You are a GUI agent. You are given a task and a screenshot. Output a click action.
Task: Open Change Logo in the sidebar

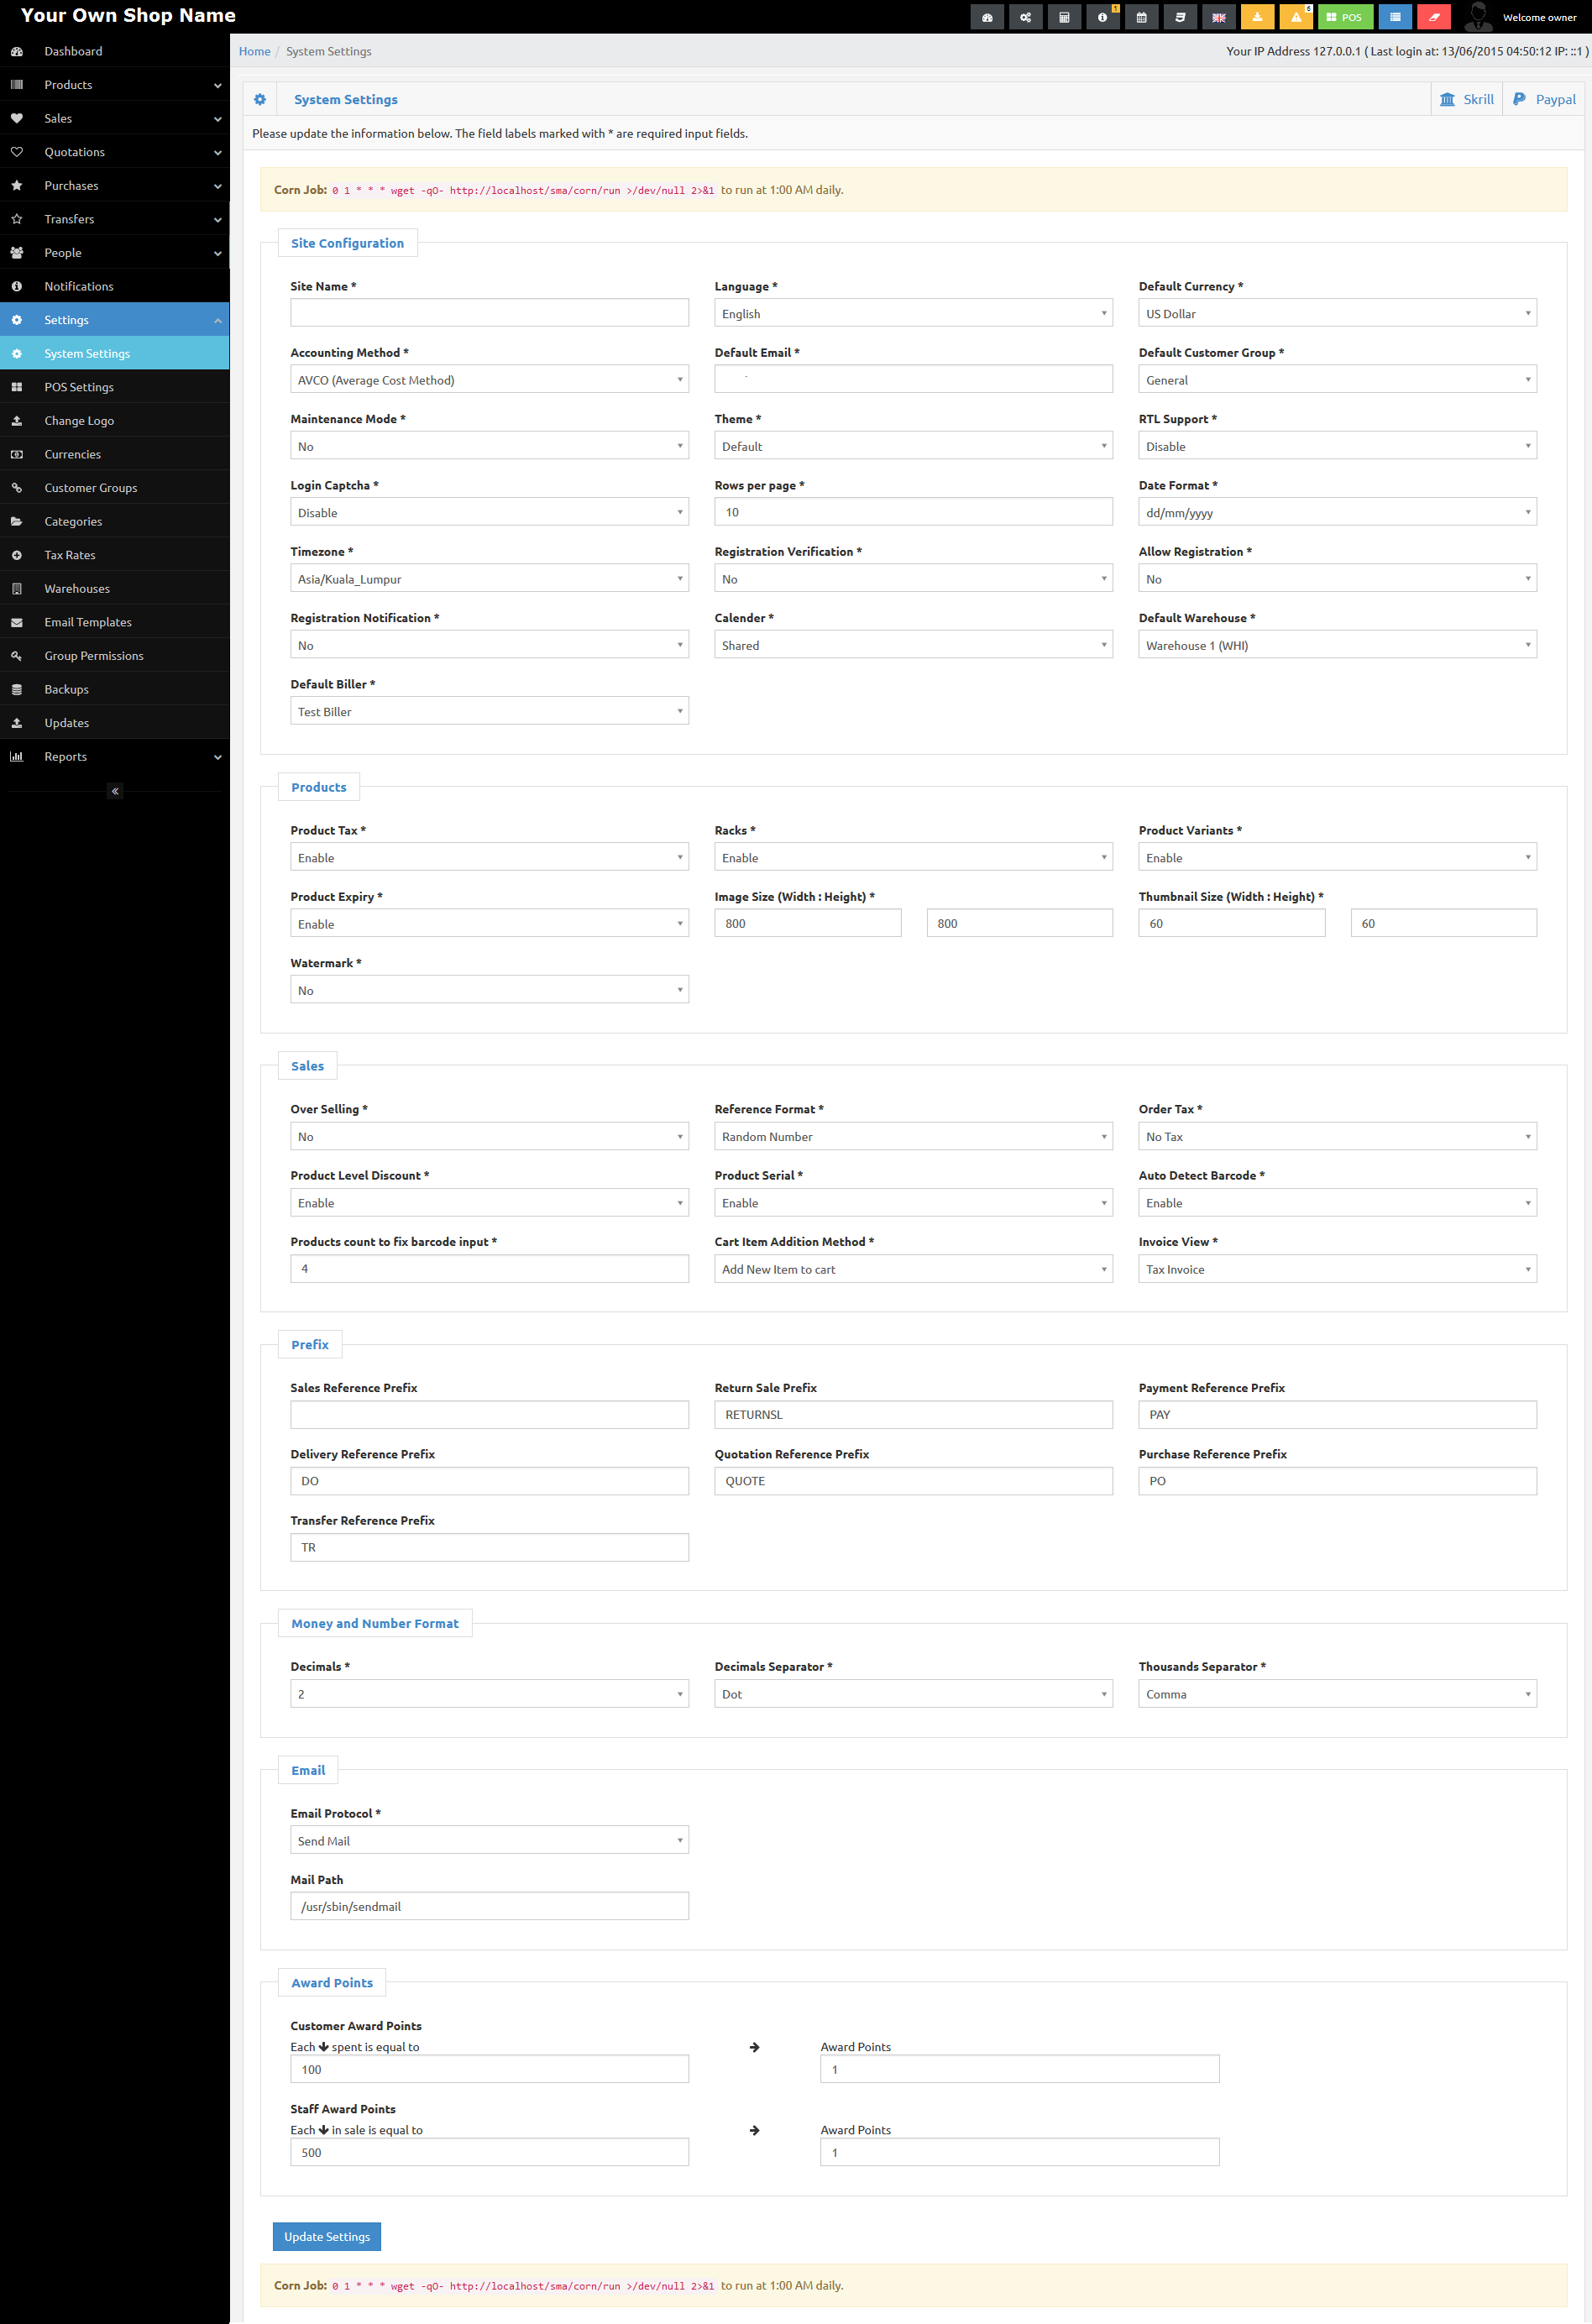tap(115, 421)
